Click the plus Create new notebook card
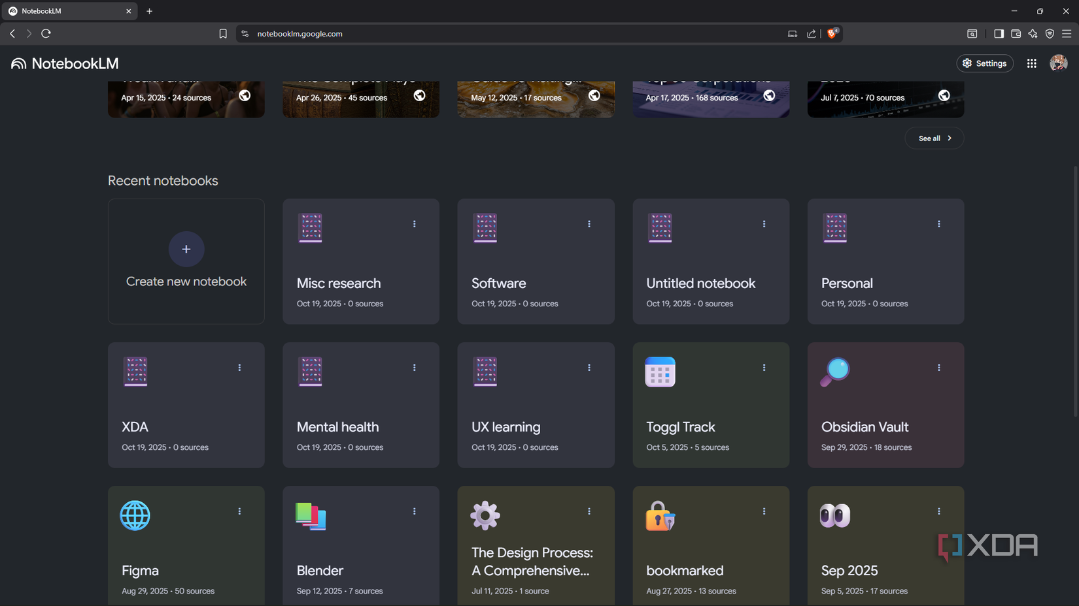1079x606 pixels. pos(186,261)
